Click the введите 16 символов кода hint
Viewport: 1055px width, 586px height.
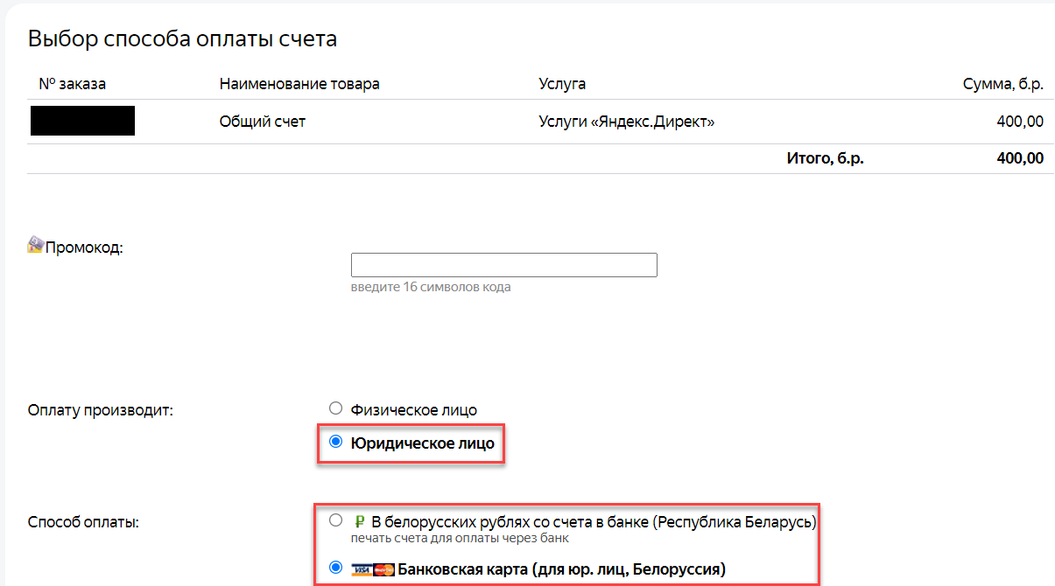pyautogui.click(x=431, y=287)
